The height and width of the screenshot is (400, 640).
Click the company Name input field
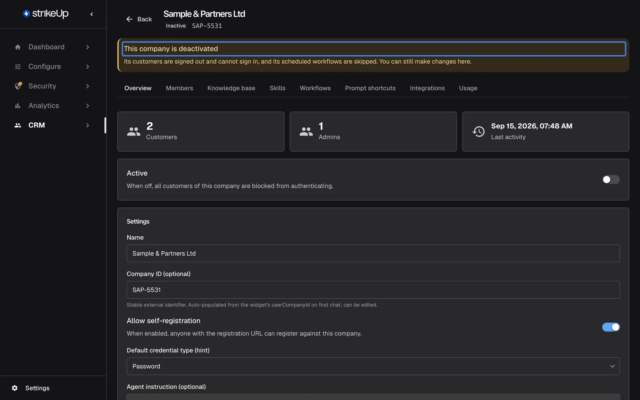coord(373,254)
